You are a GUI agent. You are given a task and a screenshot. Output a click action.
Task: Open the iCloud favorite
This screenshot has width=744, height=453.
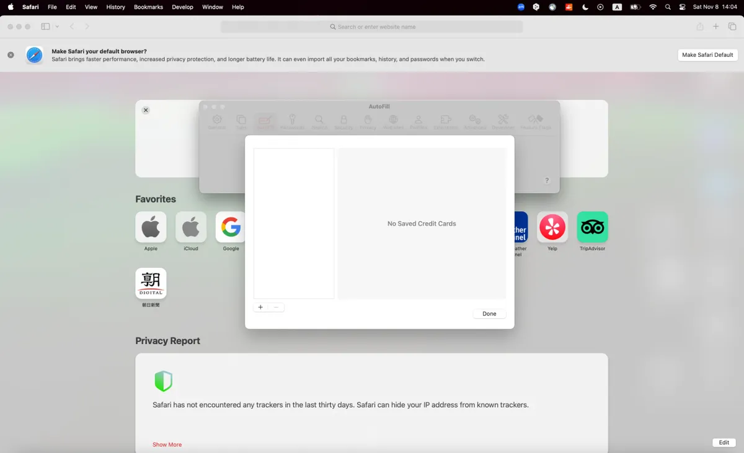[191, 227]
